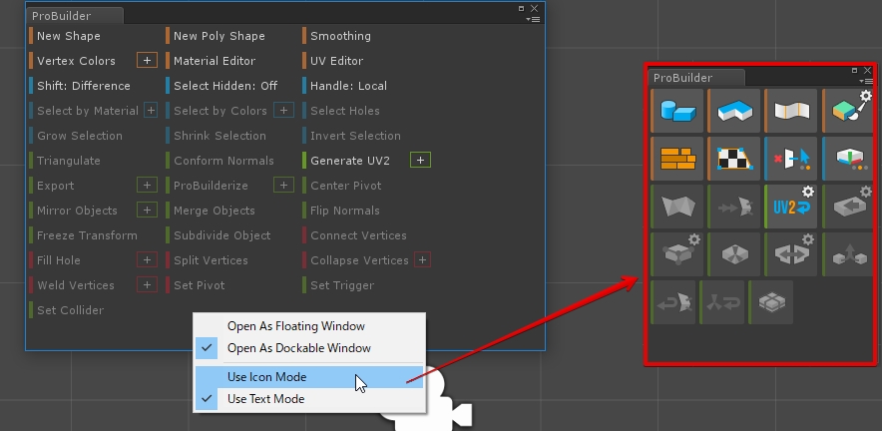Open Generate UV2 options plus button

click(x=420, y=161)
